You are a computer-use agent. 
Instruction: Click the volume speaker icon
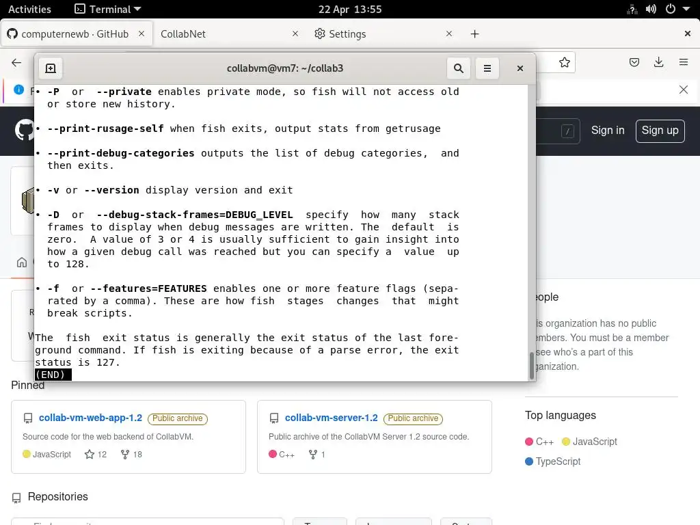[651, 10]
